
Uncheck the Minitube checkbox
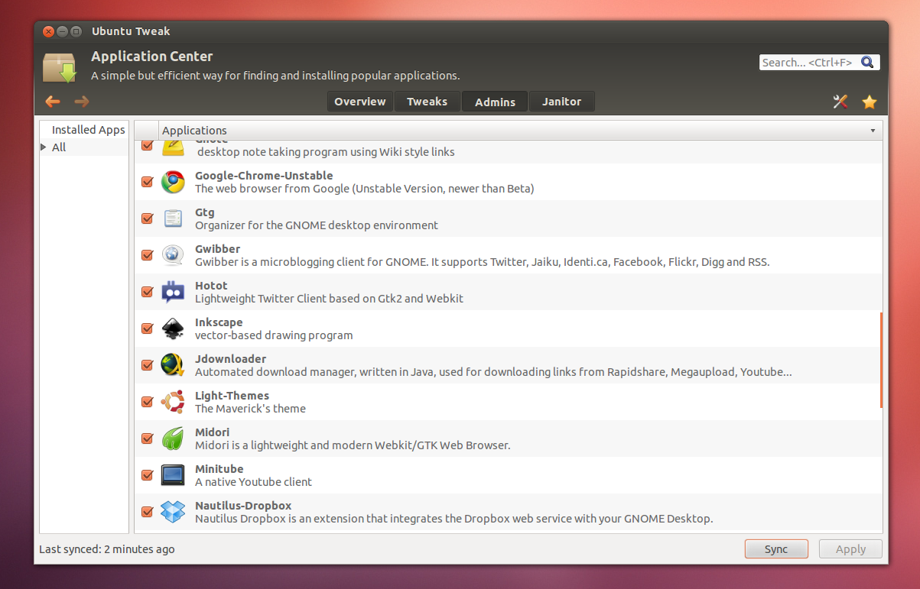(x=148, y=475)
